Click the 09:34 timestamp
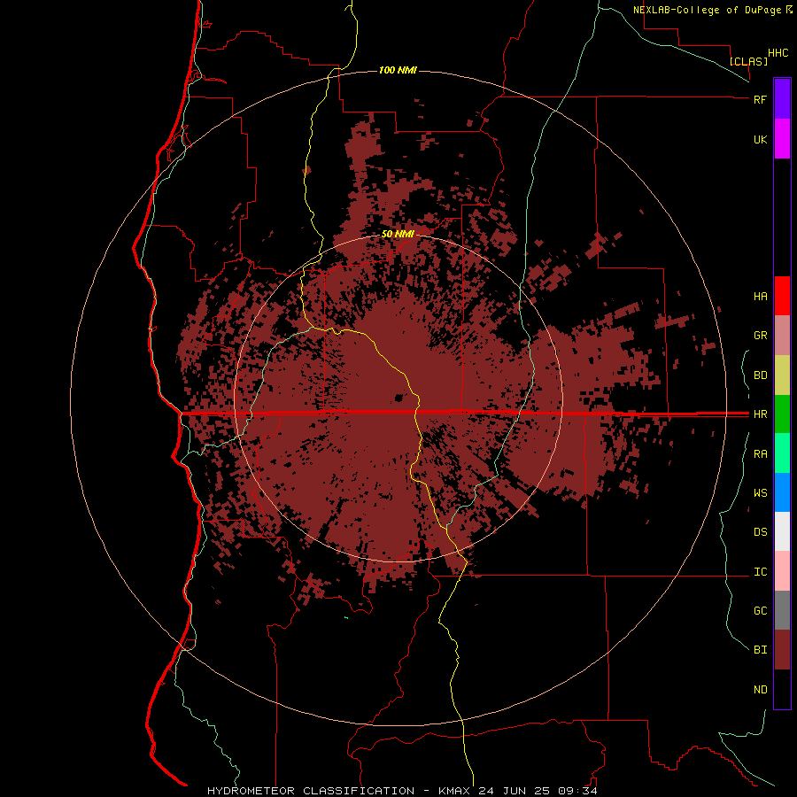 click(577, 791)
